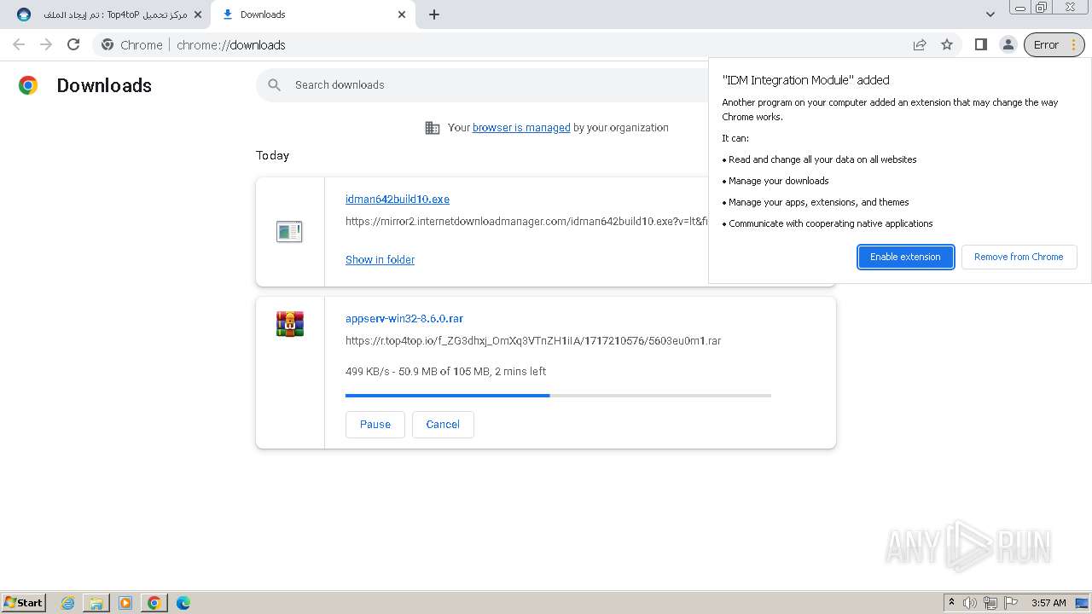
Task: Share this page using the share icon
Action: pos(920,45)
